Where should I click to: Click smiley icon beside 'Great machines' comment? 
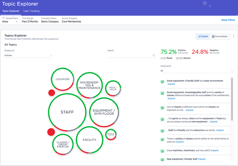(x=162, y=150)
